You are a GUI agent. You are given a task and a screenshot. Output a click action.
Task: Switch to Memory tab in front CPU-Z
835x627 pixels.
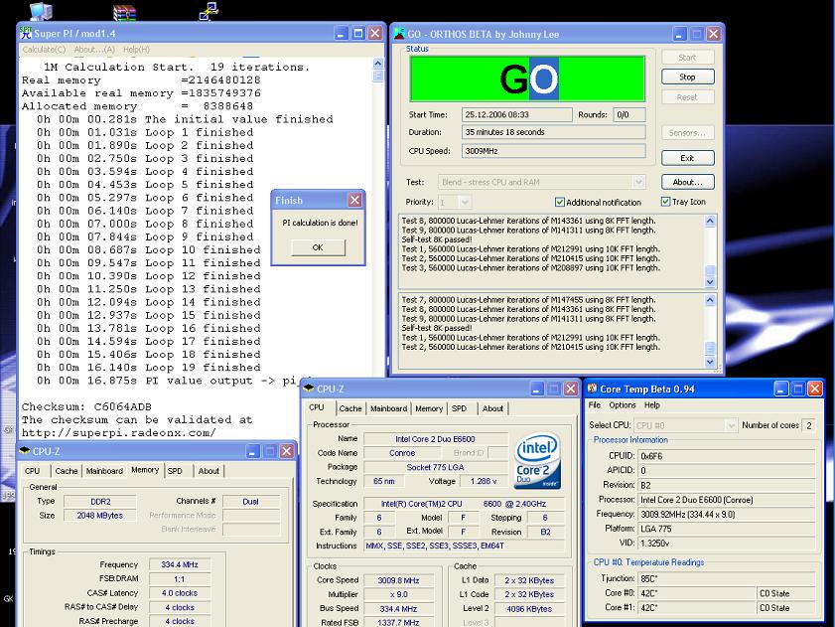click(429, 408)
